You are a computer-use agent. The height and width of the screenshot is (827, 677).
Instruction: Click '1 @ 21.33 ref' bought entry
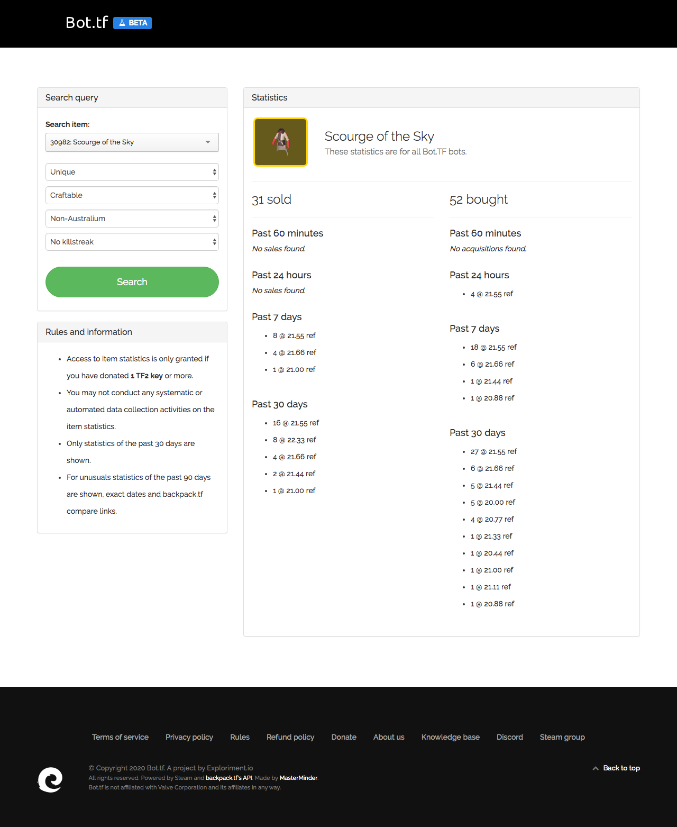pyautogui.click(x=491, y=536)
